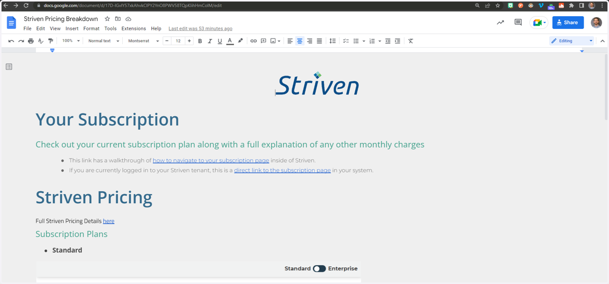This screenshot has width=609, height=284.
Task: Underline the selected text
Action: (x=220, y=41)
